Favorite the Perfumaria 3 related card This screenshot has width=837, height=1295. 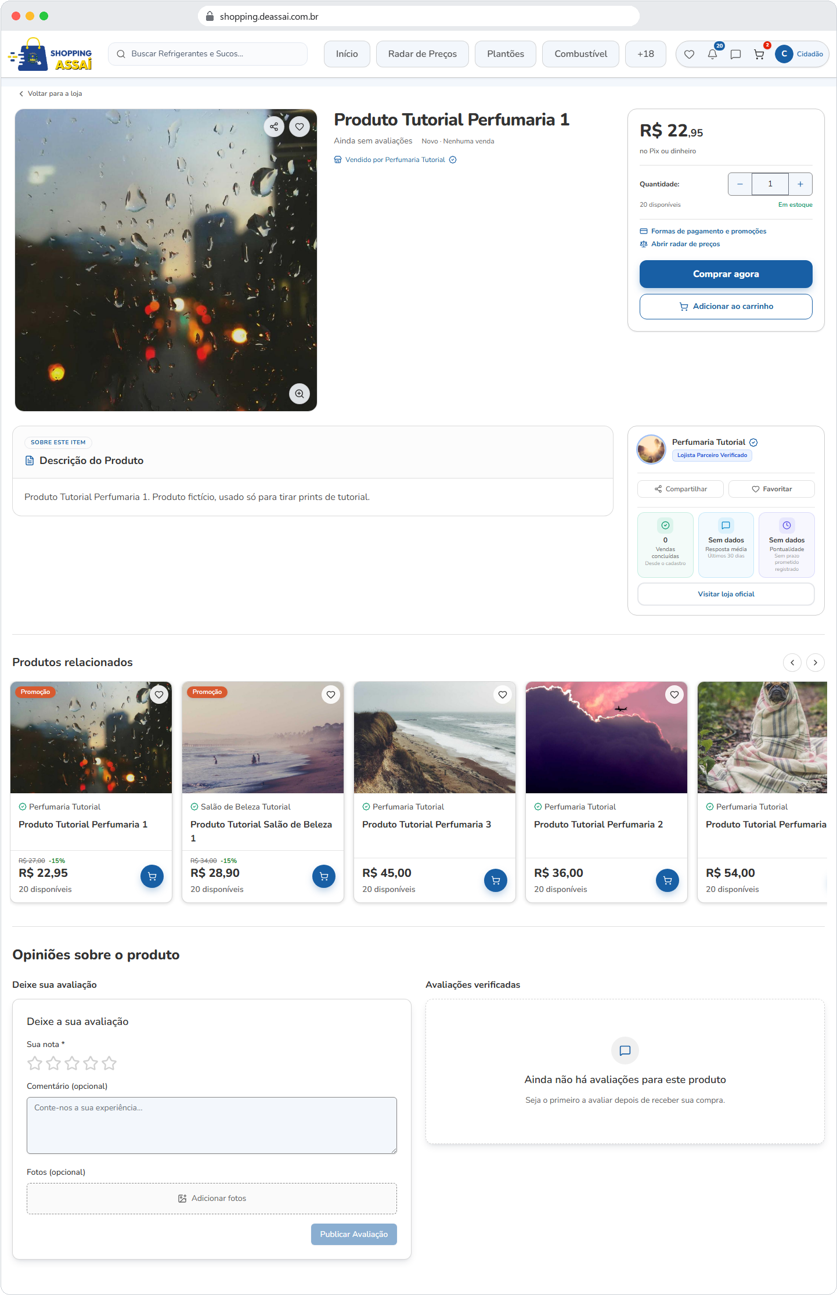tap(503, 695)
